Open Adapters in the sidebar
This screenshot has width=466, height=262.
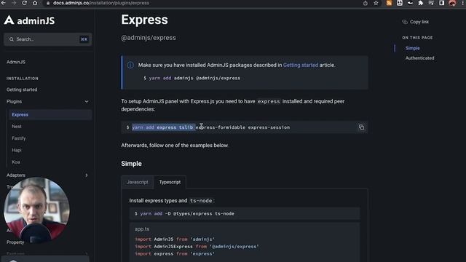16,175
